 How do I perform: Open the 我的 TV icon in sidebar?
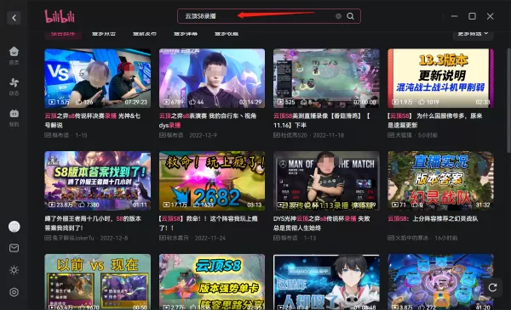[14, 114]
